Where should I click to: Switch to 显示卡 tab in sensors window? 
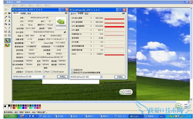click(73, 14)
